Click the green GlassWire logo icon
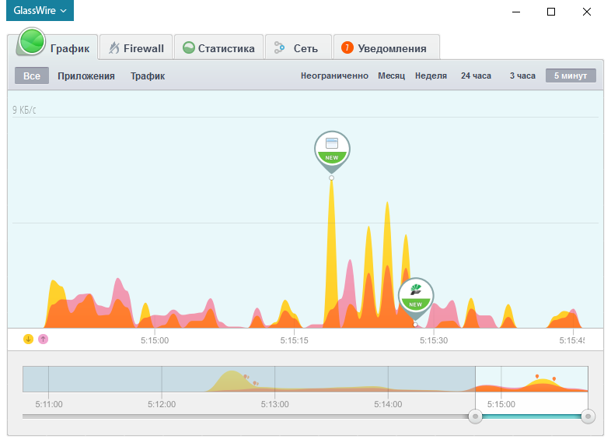The height and width of the screenshot is (443, 611). click(32, 41)
